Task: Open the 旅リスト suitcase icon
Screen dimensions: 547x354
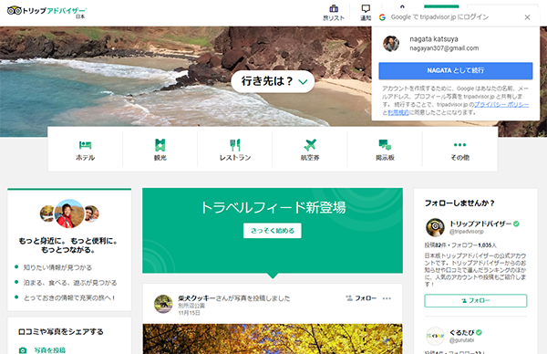Action: point(334,8)
